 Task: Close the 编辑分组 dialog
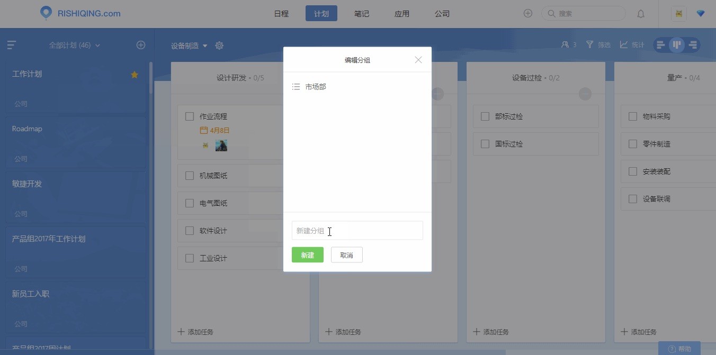tap(418, 60)
